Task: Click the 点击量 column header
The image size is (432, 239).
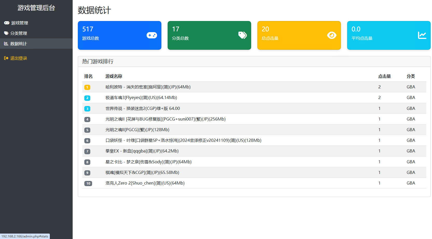Action: coord(384,76)
